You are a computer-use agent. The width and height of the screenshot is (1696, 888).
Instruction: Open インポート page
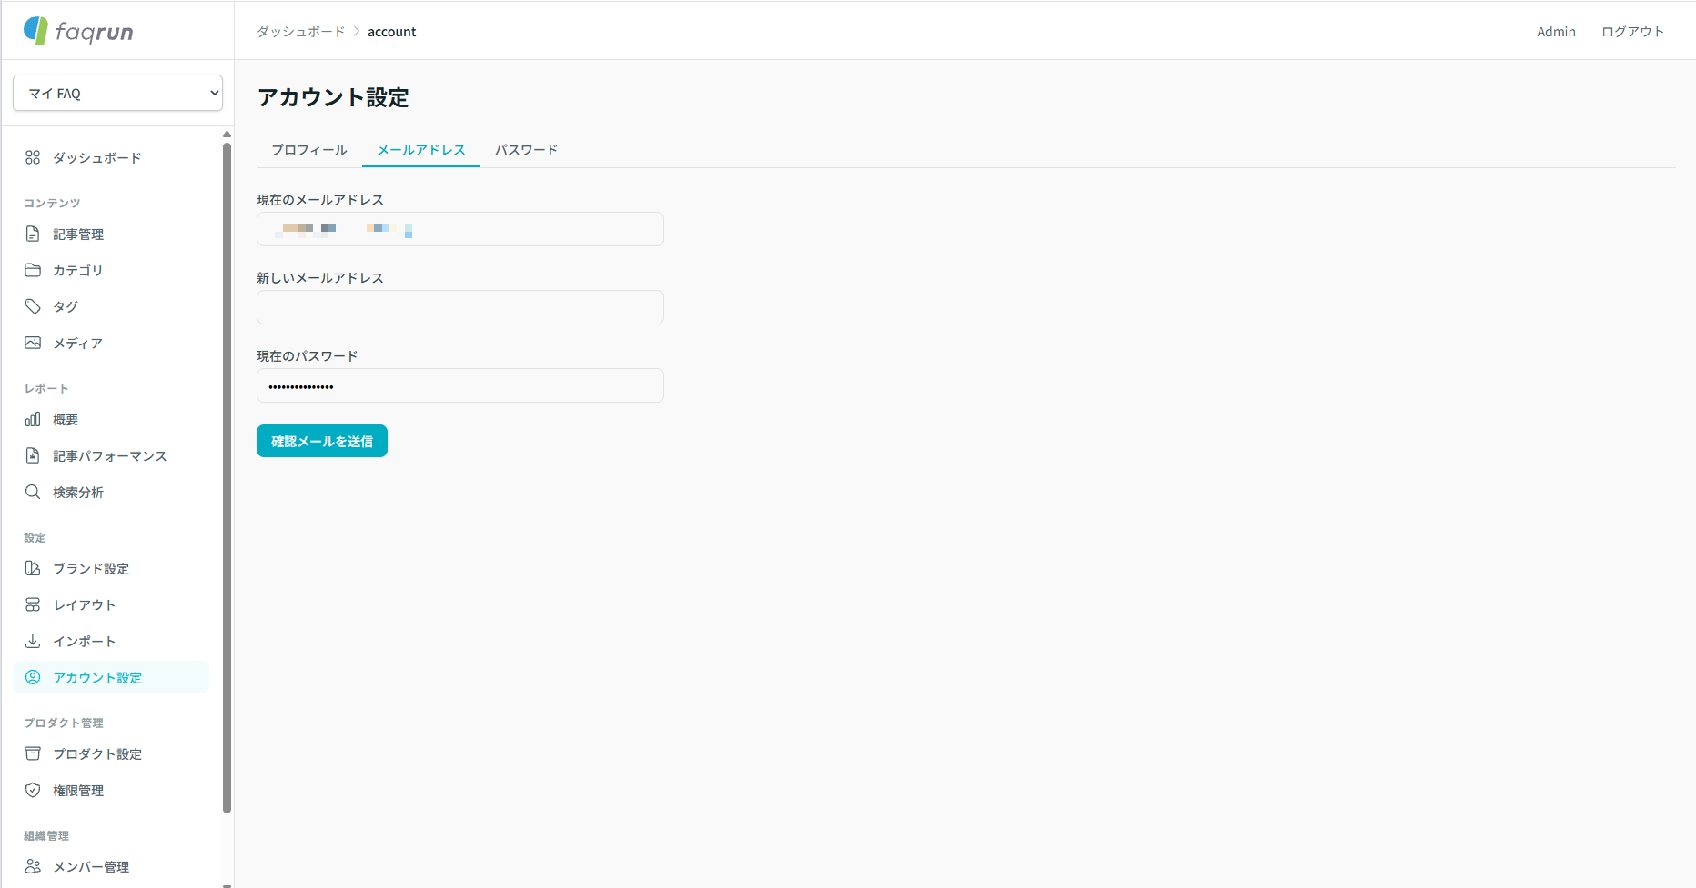(x=111, y=641)
